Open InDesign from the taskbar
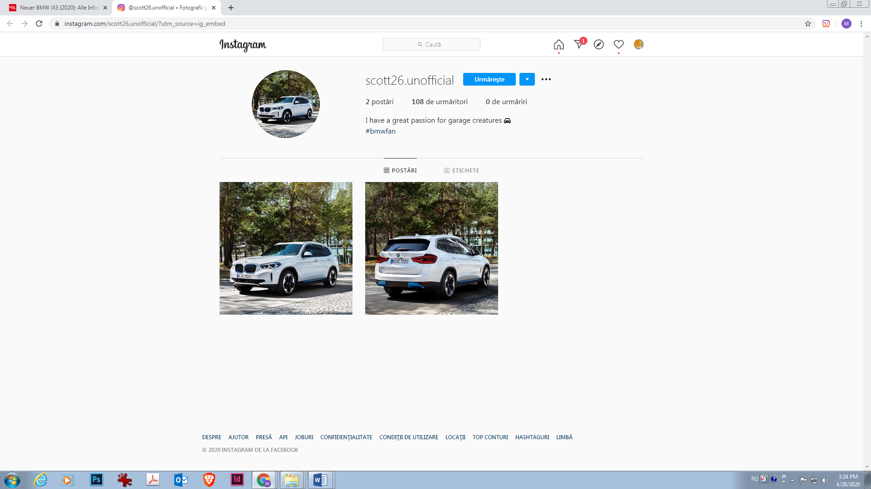The width and height of the screenshot is (871, 489). 237,479
